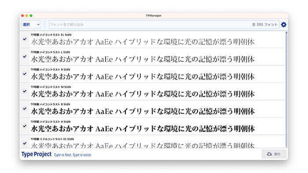Click the yellow minimize window button

27,16
